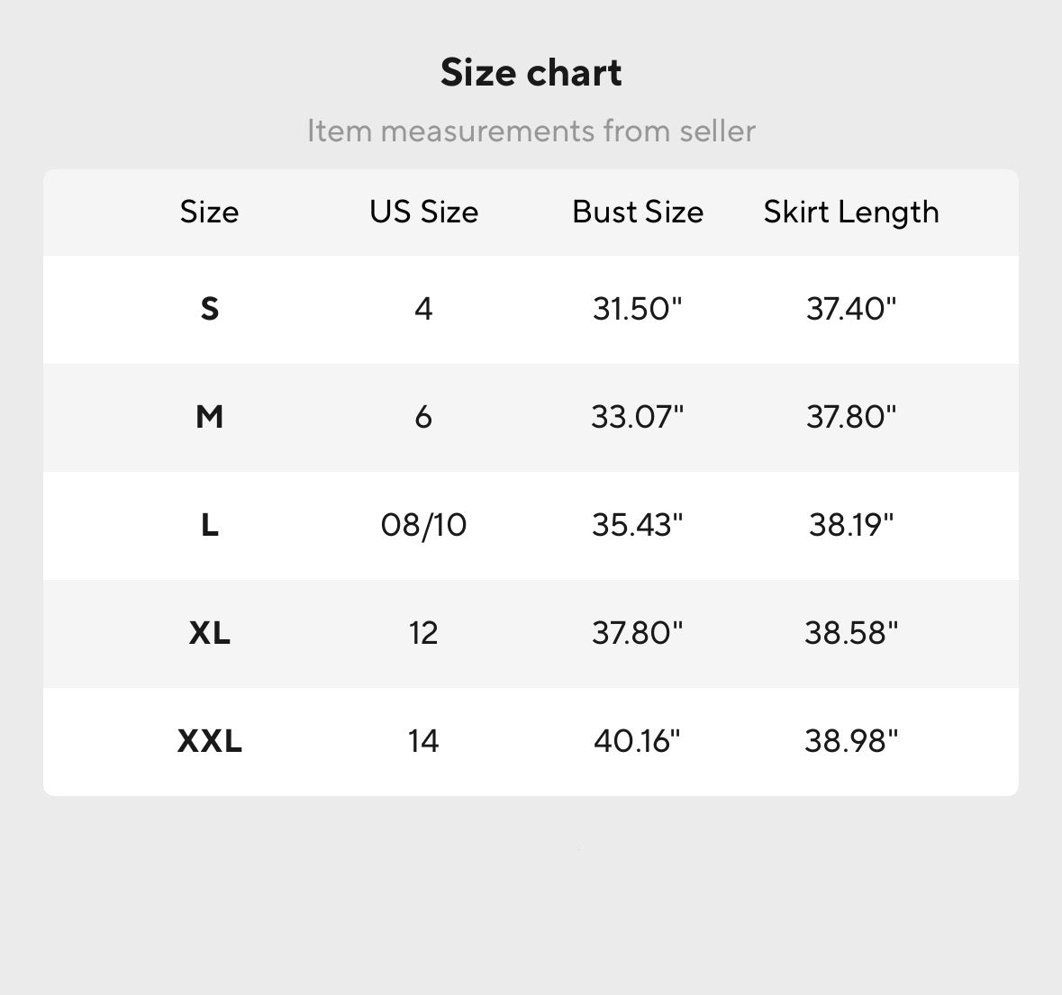Click the 'Item measurements from seller' subtitle
1062x995 pixels.
coord(531,131)
